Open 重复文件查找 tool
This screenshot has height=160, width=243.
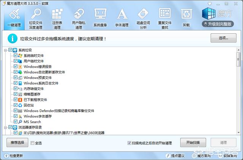[x=165, y=19]
